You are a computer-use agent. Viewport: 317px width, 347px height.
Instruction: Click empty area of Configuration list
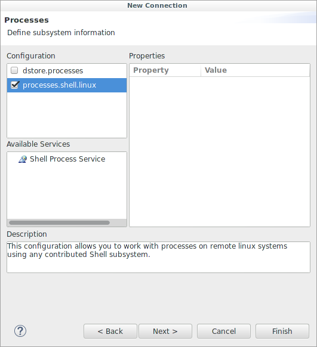(67, 115)
